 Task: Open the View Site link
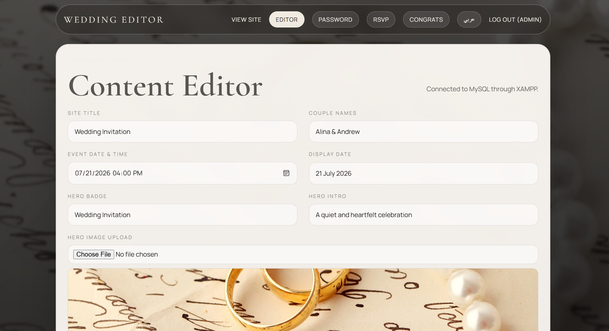[x=246, y=20]
